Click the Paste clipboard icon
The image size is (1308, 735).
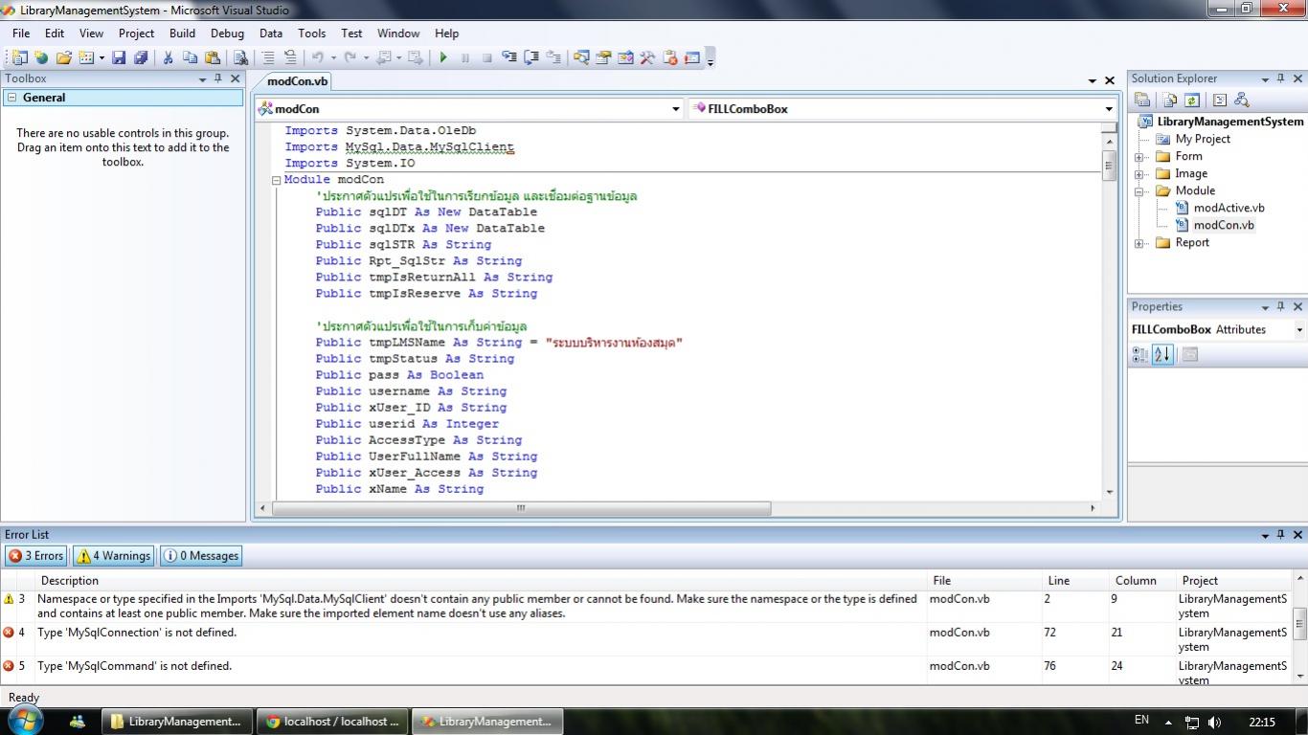(x=212, y=57)
